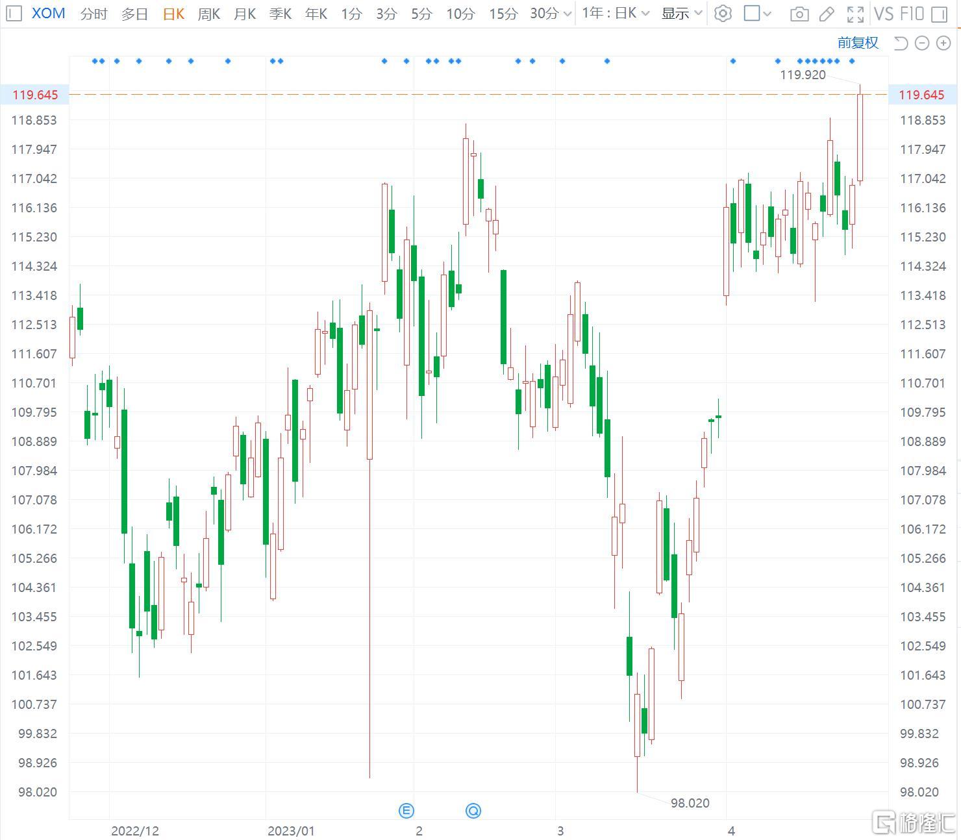Zoom in the chart with the plus icon
The height and width of the screenshot is (840, 961).
(943, 43)
